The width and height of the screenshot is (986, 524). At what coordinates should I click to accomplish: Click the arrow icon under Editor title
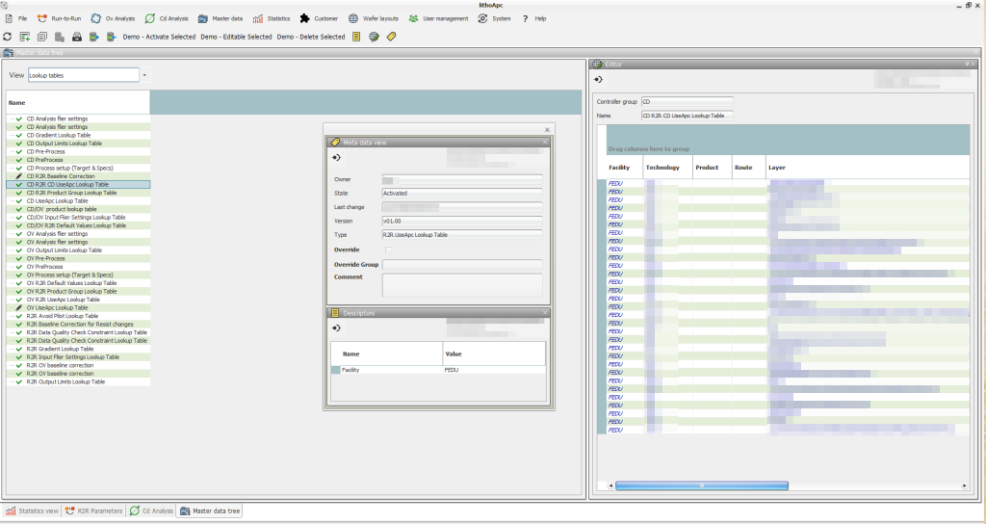(598, 79)
